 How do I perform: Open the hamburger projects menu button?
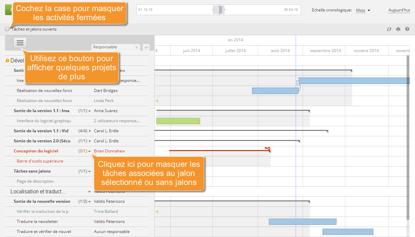point(20,43)
